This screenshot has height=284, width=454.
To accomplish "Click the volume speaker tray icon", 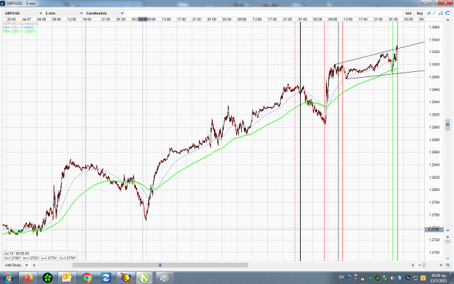I will point(393,278).
